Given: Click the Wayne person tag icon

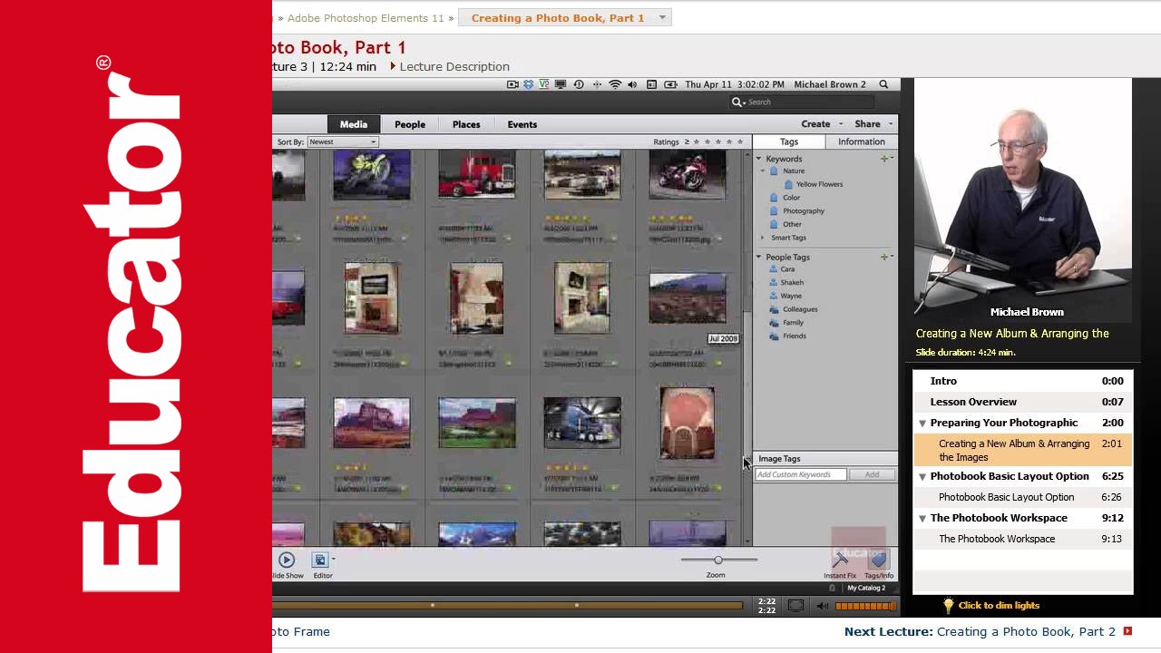Looking at the screenshot, I should [774, 296].
